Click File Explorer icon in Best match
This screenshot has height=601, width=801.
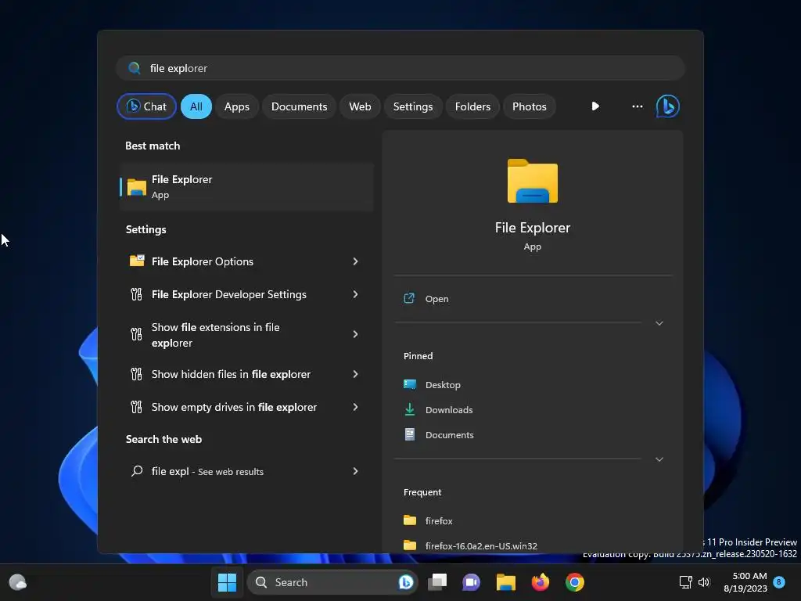[136, 187]
